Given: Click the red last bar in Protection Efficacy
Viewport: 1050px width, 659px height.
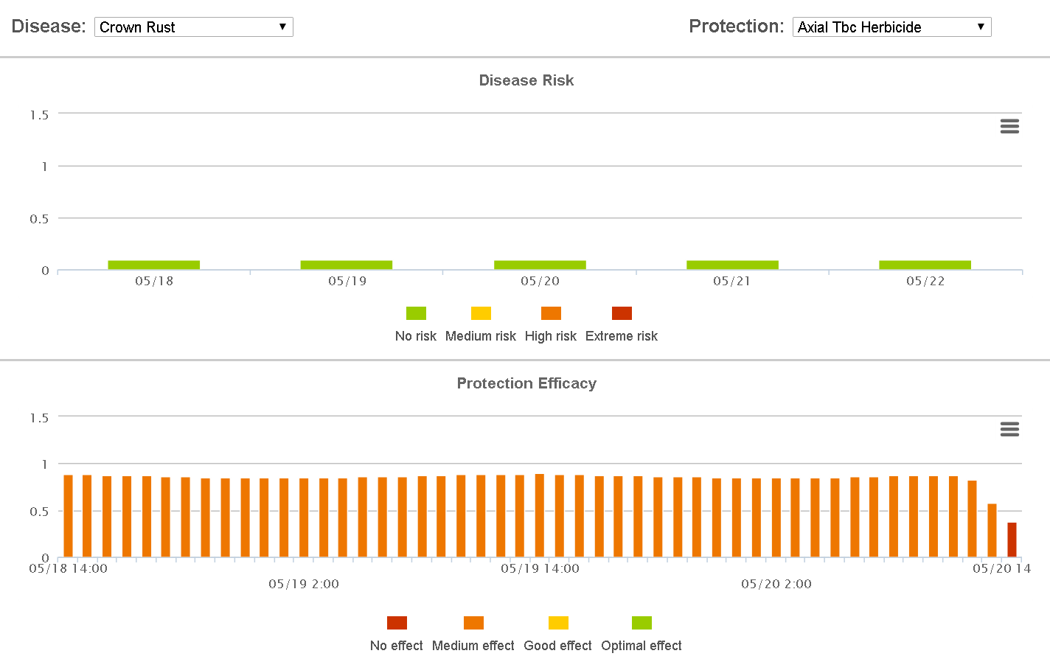Looking at the screenshot, I should [1012, 540].
